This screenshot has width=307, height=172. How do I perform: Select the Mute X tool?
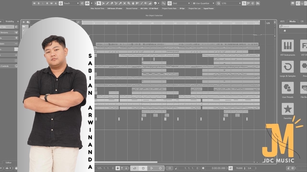coord(124,3)
